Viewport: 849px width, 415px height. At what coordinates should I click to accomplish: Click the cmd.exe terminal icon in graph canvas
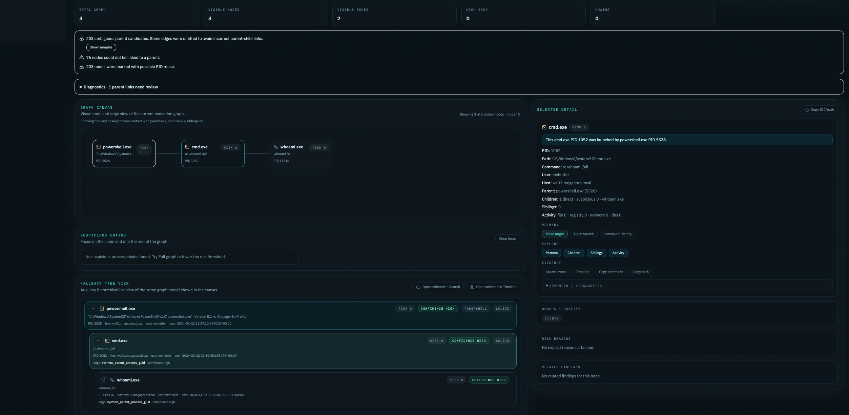coord(187,147)
